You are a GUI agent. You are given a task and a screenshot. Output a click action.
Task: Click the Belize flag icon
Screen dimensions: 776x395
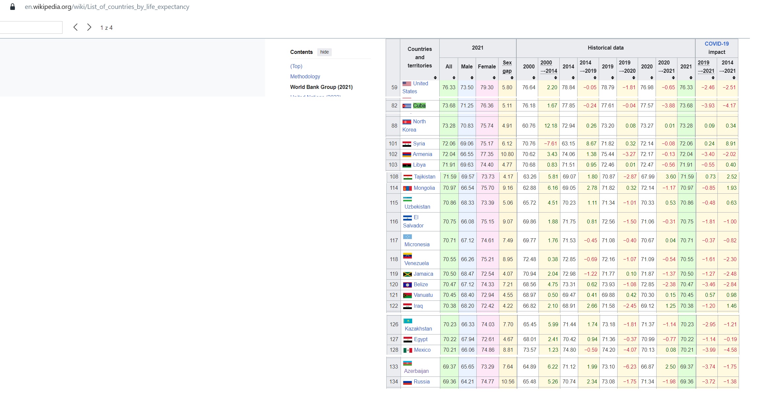408,285
